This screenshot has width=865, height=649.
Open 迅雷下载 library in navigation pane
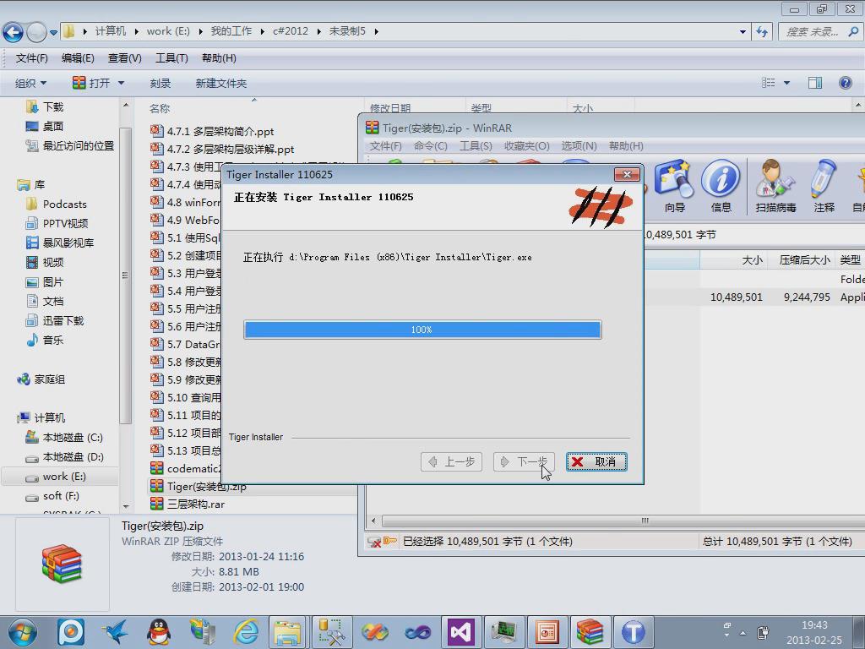point(55,320)
